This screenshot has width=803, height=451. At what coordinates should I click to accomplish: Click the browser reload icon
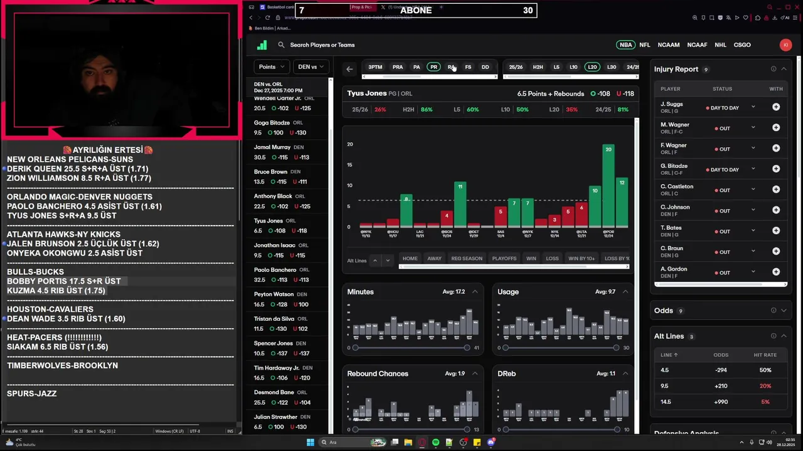coord(267,18)
